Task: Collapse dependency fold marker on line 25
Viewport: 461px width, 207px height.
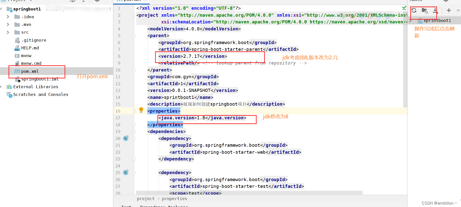Action: (x=134, y=173)
